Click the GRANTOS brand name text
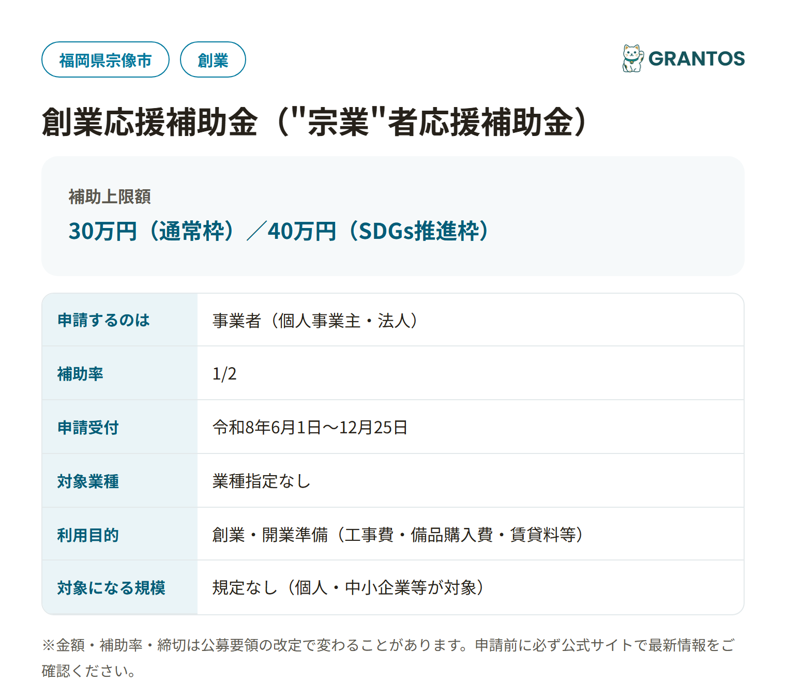This screenshot has height=697, width=786. (x=697, y=59)
